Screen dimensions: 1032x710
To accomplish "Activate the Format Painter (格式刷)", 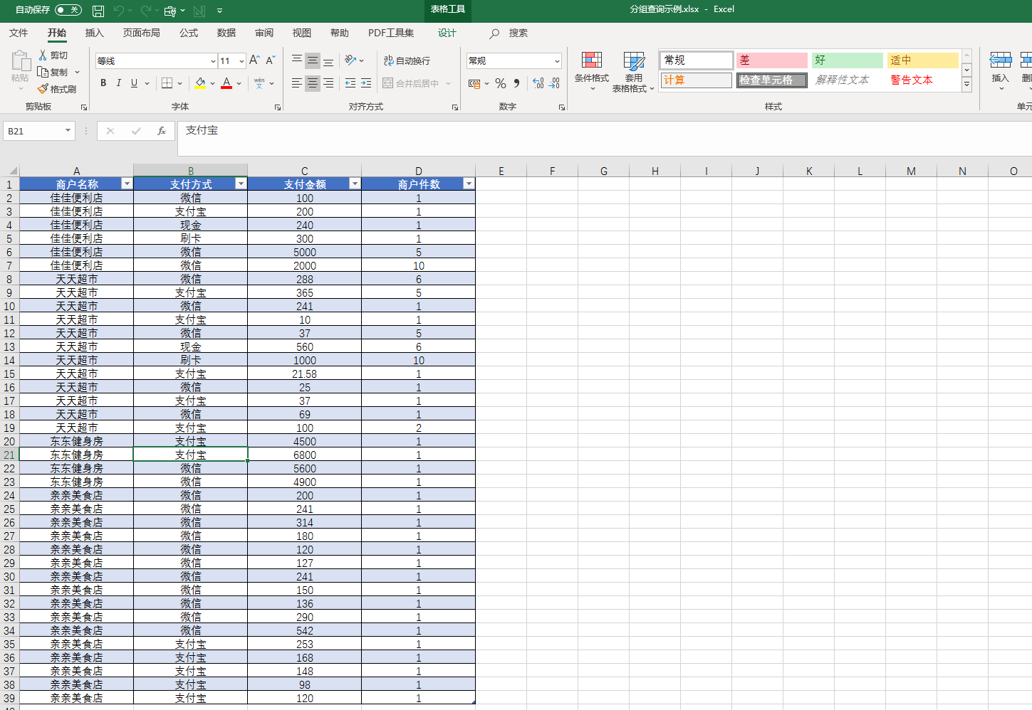I will (43, 89).
